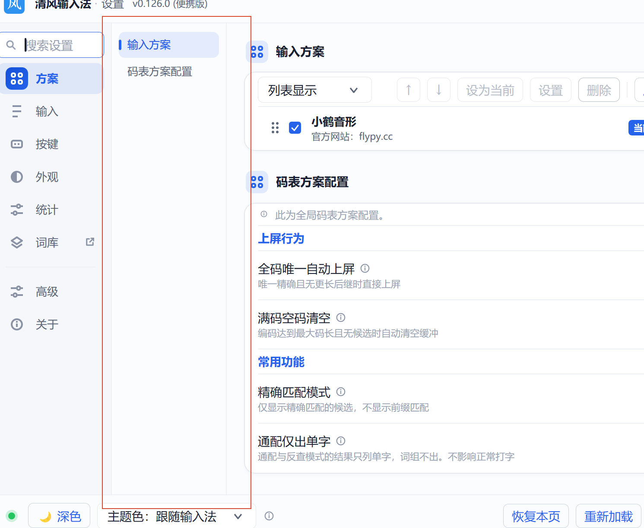Click the 官方网站: flypy.cc text
This screenshot has height=528, width=644.
(352, 137)
